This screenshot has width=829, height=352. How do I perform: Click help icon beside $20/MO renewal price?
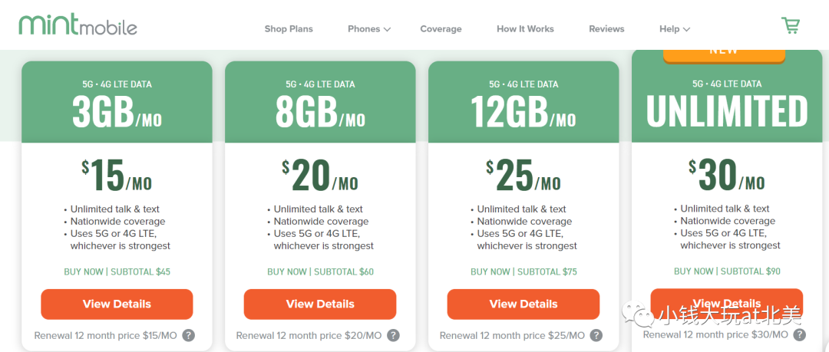pos(393,336)
